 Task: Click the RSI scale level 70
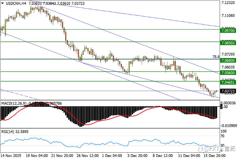(222, 136)
